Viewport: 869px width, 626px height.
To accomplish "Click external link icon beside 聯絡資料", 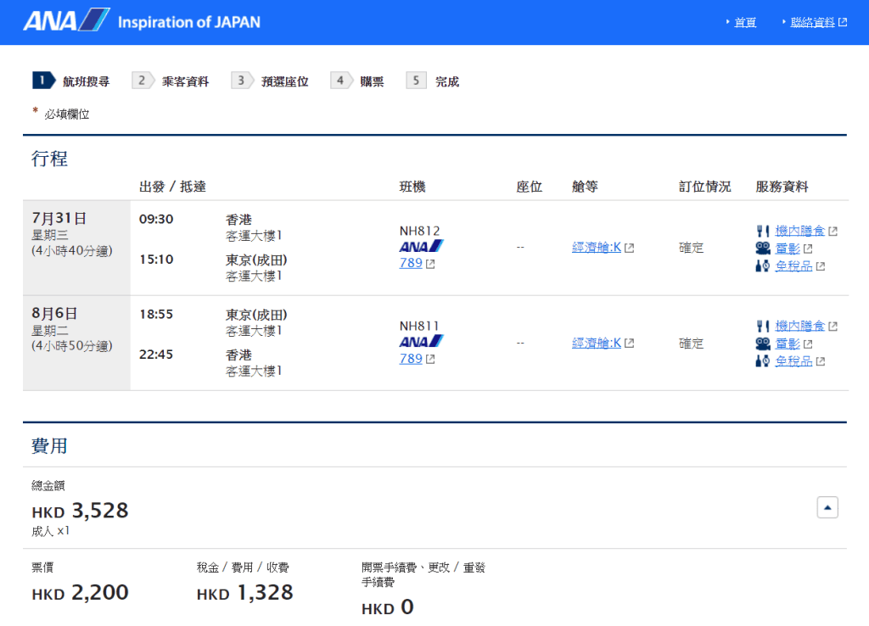I will tap(843, 23).
